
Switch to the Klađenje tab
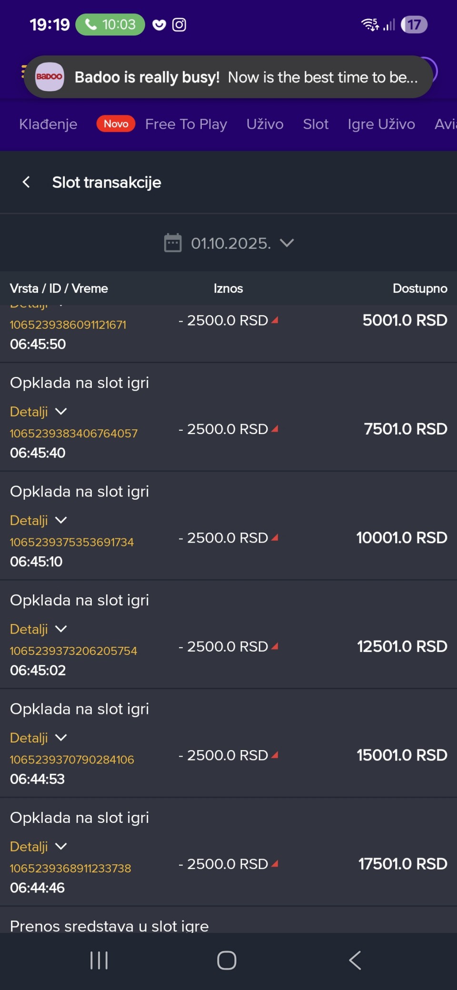(x=48, y=124)
